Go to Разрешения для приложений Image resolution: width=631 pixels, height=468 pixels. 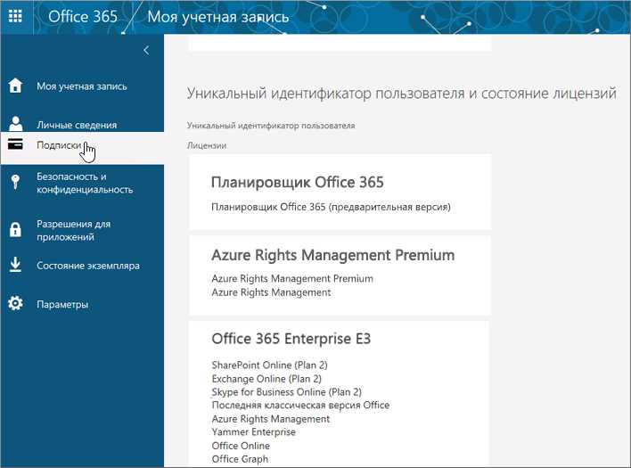(73, 230)
